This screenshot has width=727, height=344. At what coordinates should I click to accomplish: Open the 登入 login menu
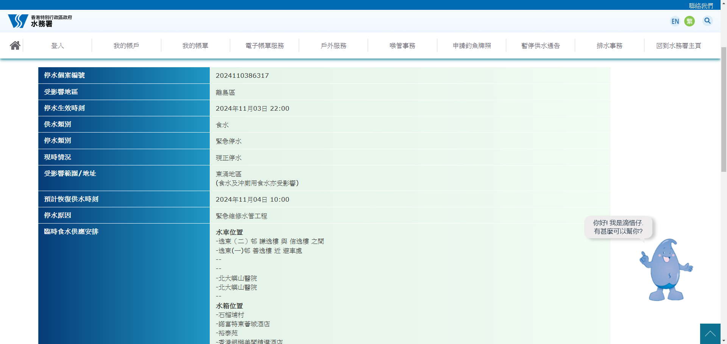(x=58, y=46)
